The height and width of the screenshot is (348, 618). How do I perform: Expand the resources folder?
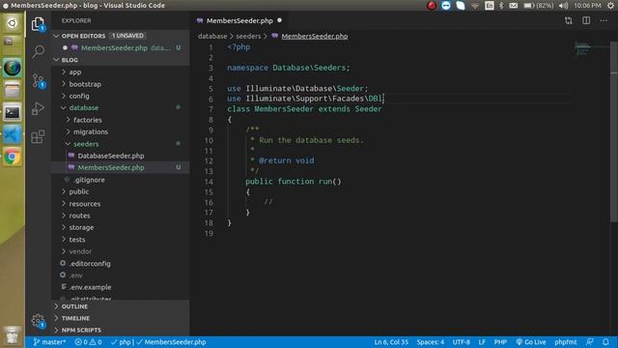(85, 204)
